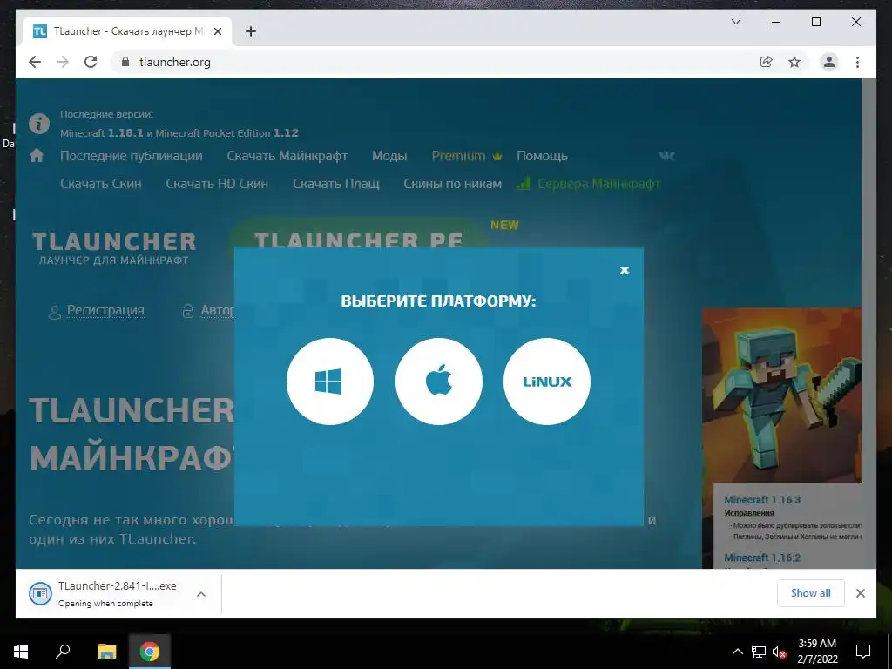The image size is (892, 669).
Task: Open Скины по никам link
Action: (x=452, y=184)
